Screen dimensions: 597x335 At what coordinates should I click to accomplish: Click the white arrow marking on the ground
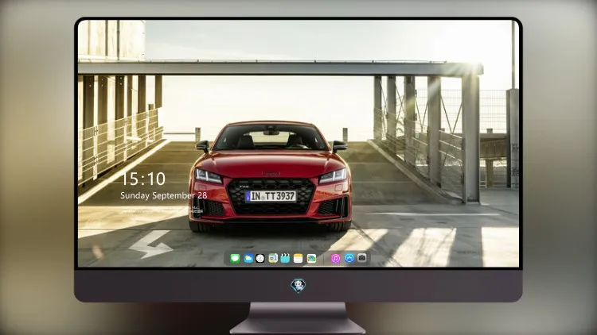150,245
